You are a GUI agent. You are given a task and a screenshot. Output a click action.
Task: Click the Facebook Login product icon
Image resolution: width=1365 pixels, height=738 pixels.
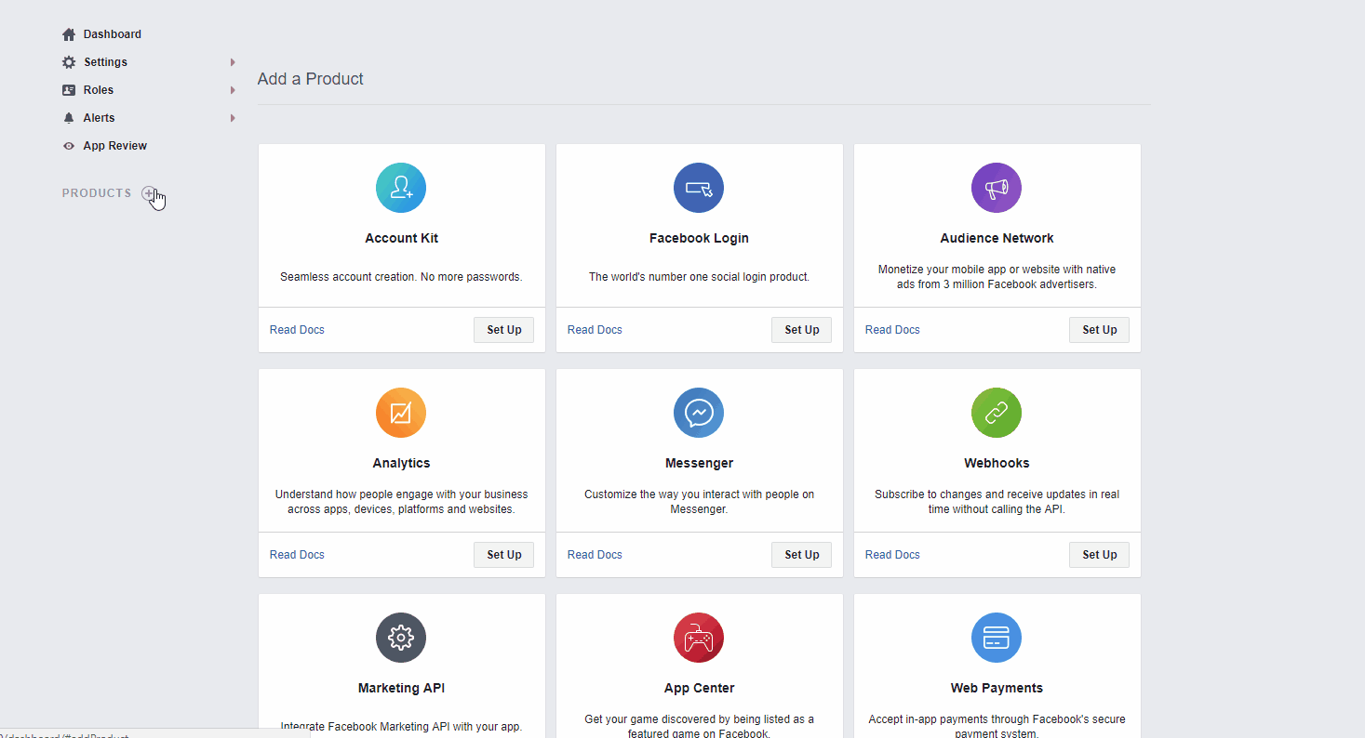(x=699, y=188)
